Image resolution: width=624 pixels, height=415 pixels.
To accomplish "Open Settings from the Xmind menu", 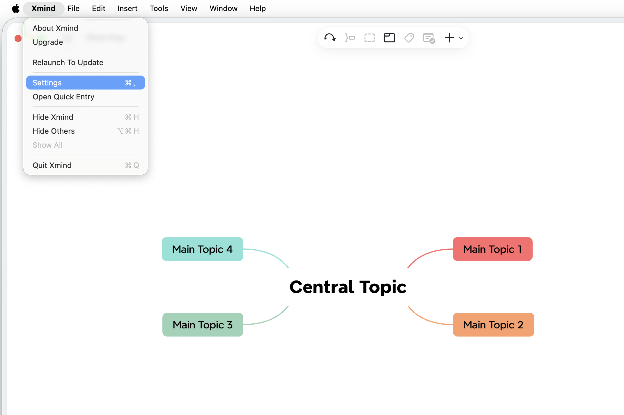I will pos(86,83).
